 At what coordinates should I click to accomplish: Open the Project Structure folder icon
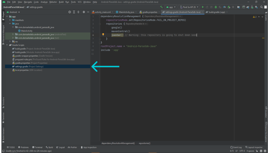(239, 7)
